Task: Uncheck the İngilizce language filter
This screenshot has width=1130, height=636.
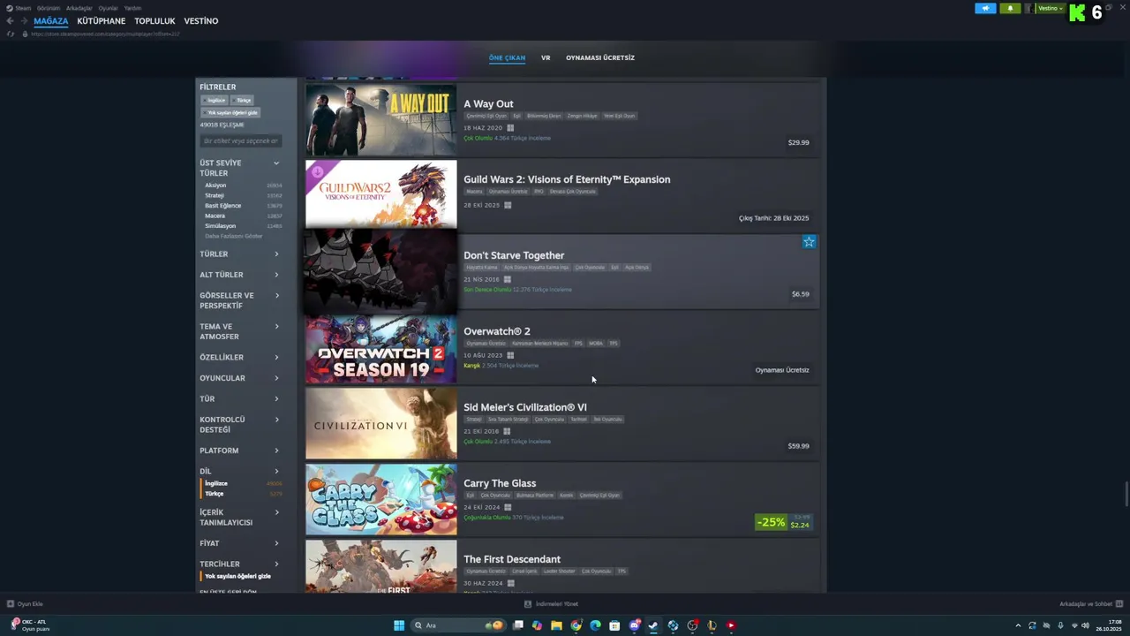Action: [x=243, y=483]
